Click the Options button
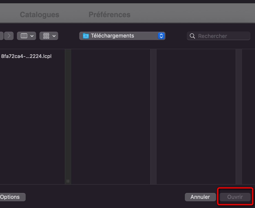 pyautogui.click(x=11, y=197)
